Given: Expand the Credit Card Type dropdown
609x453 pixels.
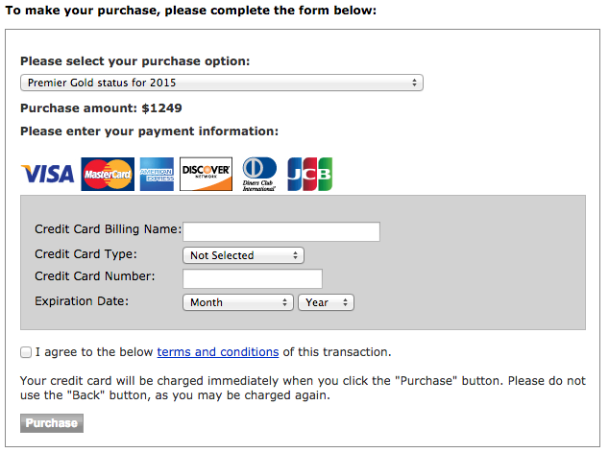Looking at the screenshot, I should click(243, 255).
